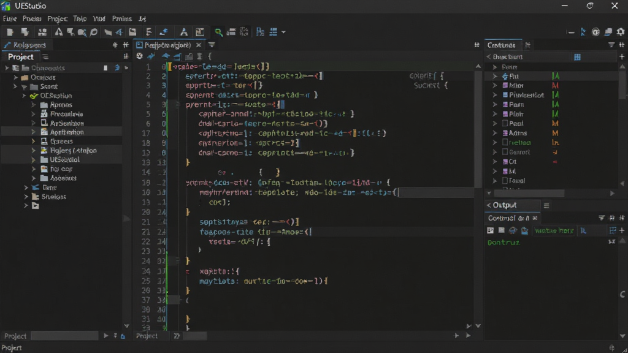Open the dropdown arrow after the toolbar list icon
The width and height of the screenshot is (628, 353).
[x=283, y=32]
